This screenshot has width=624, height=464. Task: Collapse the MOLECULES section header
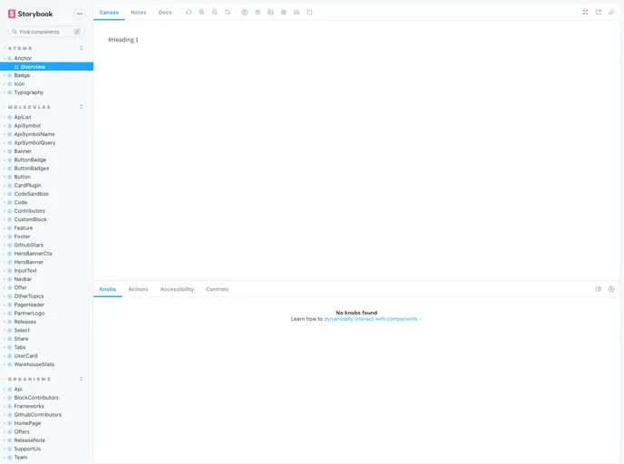29,107
